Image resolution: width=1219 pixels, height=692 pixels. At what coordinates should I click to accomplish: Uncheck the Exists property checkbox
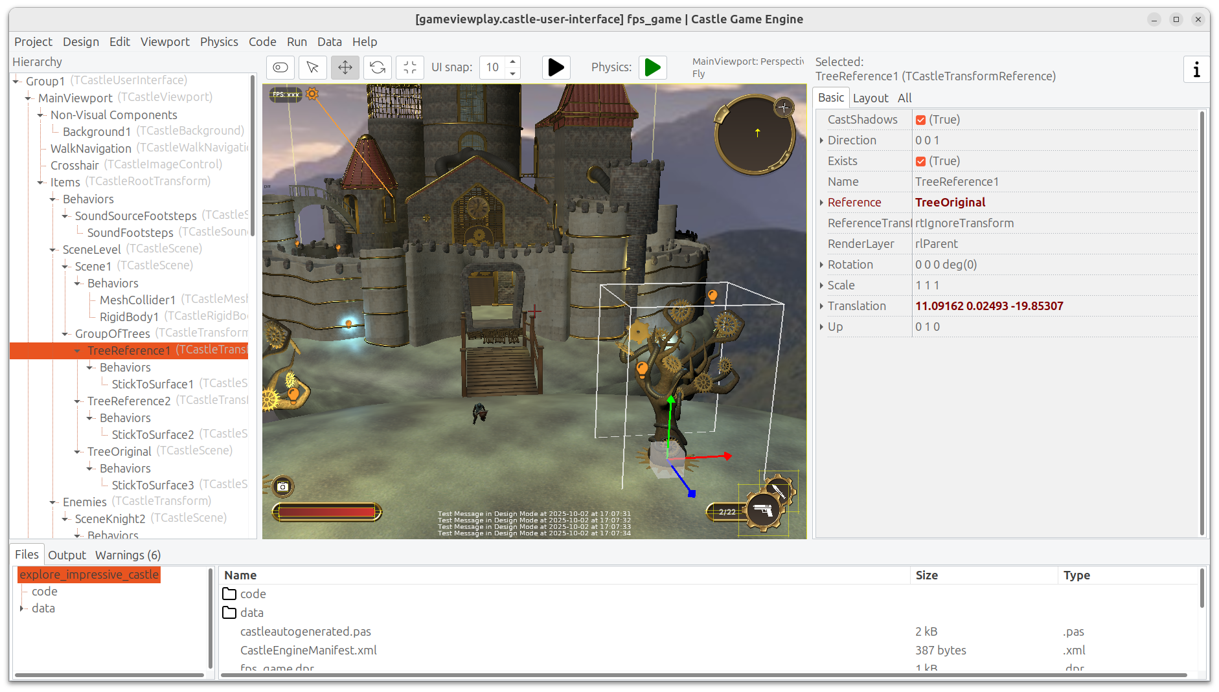920,161
